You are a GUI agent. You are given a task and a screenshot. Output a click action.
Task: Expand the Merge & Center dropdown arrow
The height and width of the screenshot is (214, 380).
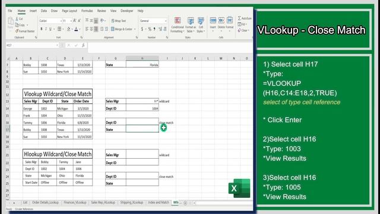135,29
